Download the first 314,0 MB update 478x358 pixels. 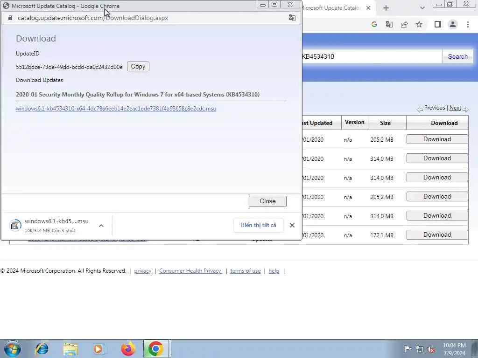click(437, 158)
